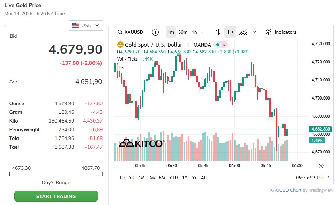
Task: Toggle the market status indicator pill
Action: pos(221,45)
